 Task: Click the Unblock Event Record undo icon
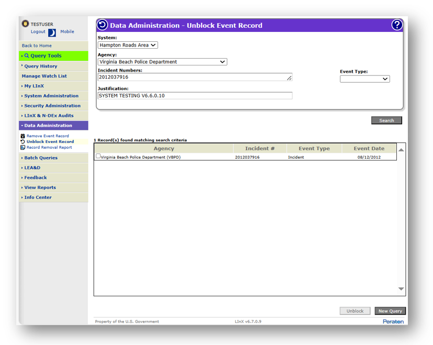23,142
